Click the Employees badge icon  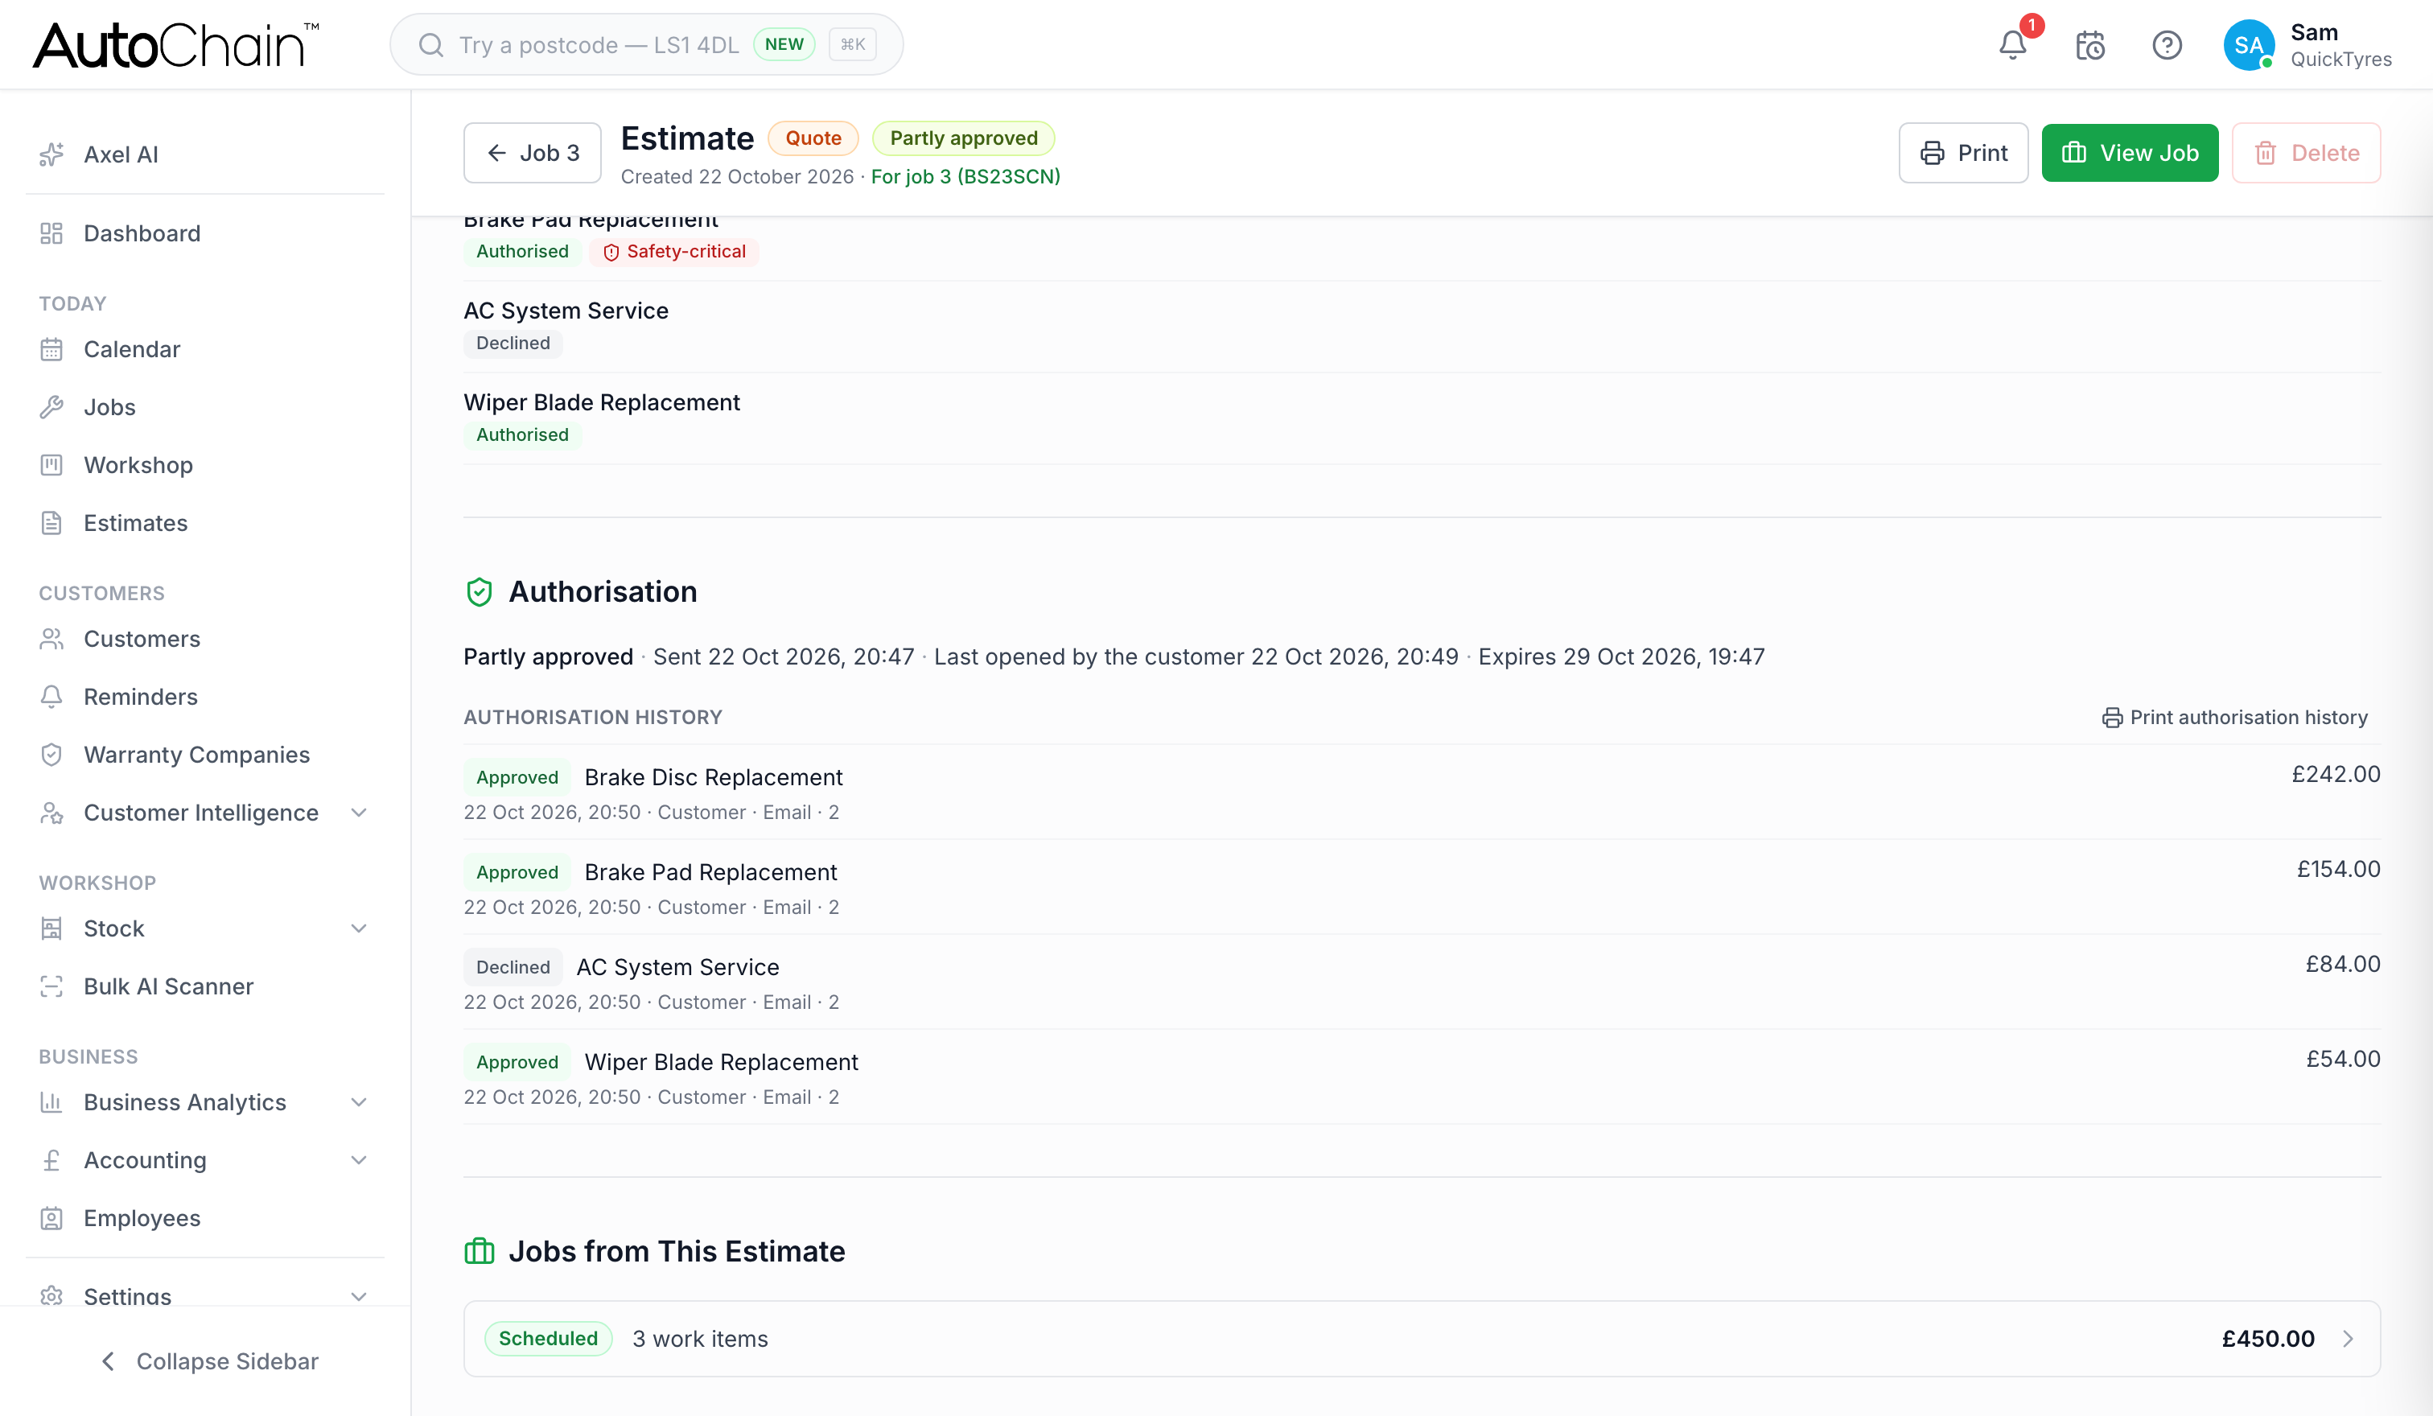click(51, 1218)
